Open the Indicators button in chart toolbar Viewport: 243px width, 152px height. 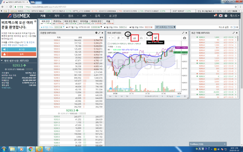point(135,38)
